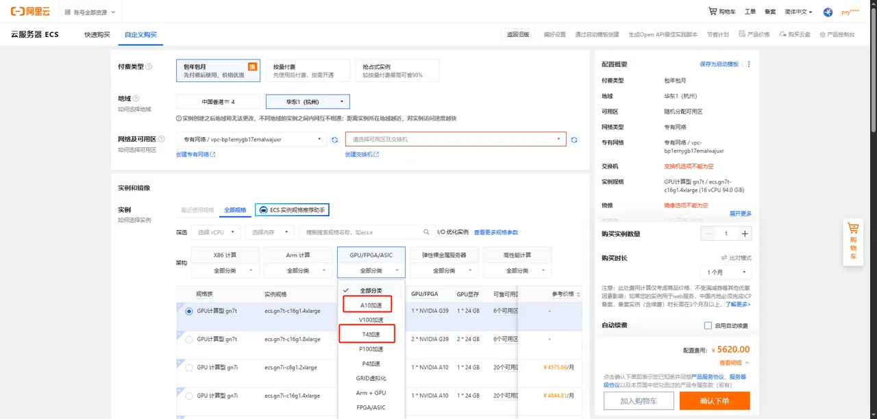The image size is (877, 419).
Task: Open the 简体中文 language dropdown
Action: point(798,12)
